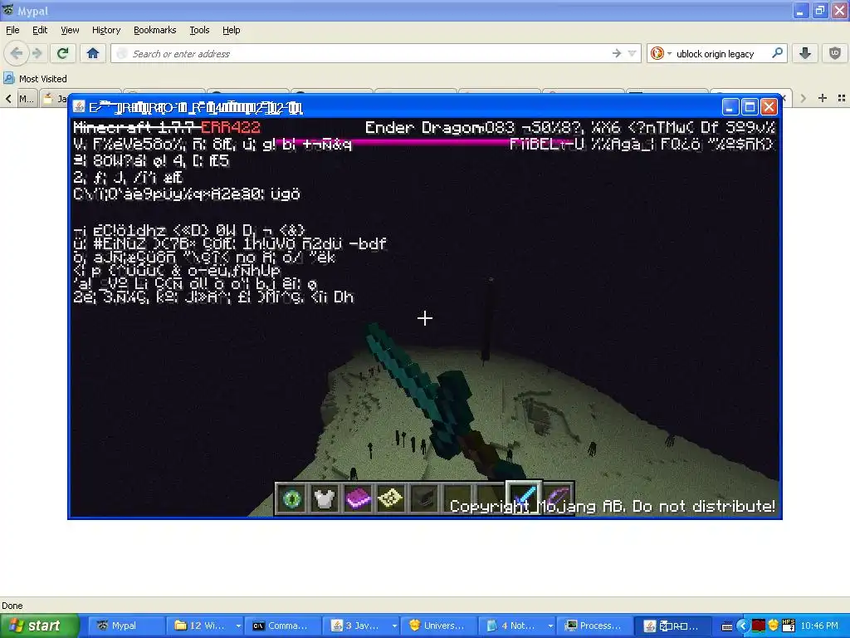Screen dimensions: 850x638
Task: Click the keyboard icon in the tray
Action: [x=727, y=626]
